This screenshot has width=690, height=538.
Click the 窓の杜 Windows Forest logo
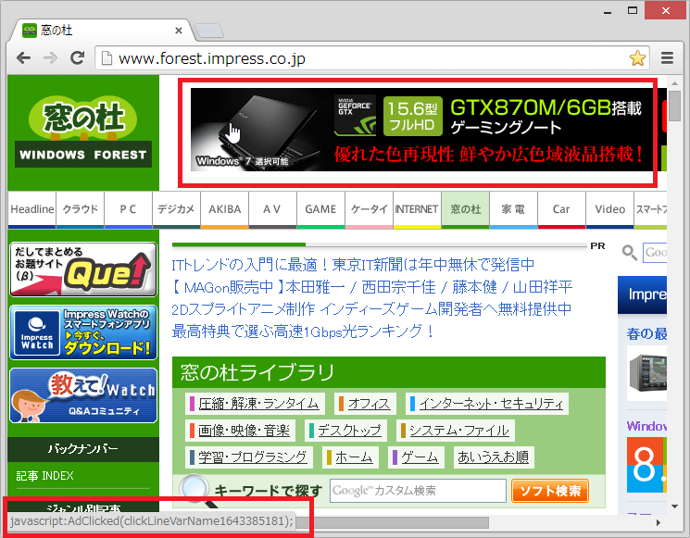click(83, 132)
